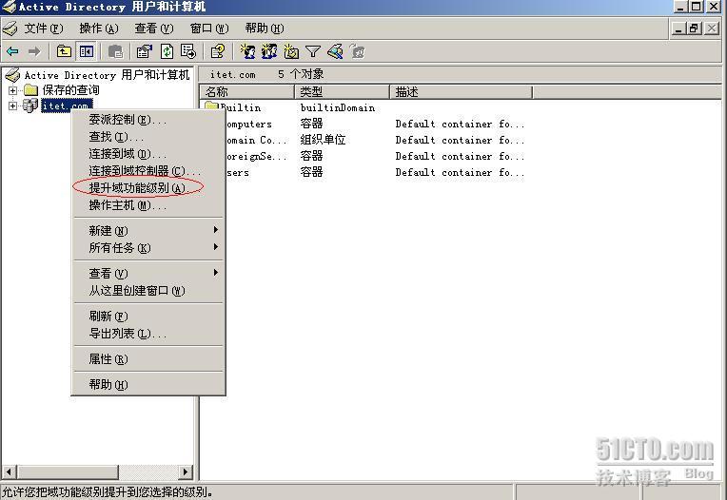This screenshot has height=500, width=727.
Task: Choose 导出列表 in the context menu
Action: pos(148,334)
